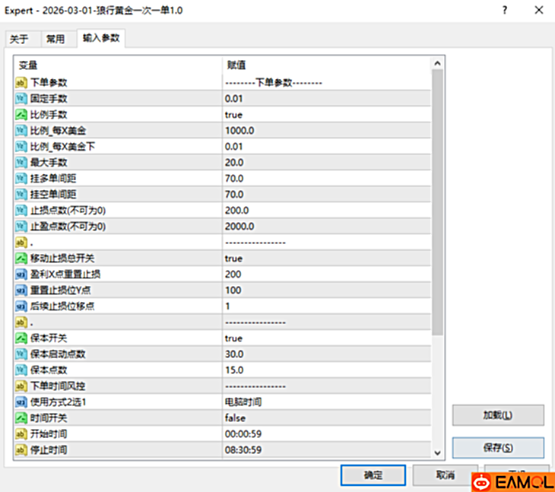Switch to the 常用 tab
This screenshot has height=492, width=555.
coord(55,40)
